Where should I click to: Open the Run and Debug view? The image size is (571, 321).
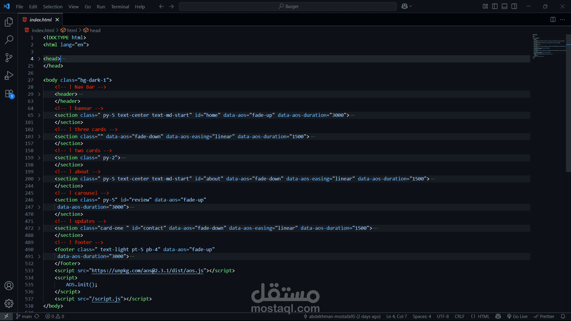coord(9,75)
